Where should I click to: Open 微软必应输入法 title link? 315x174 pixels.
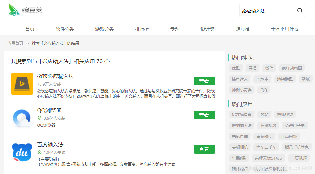[55, 76]
